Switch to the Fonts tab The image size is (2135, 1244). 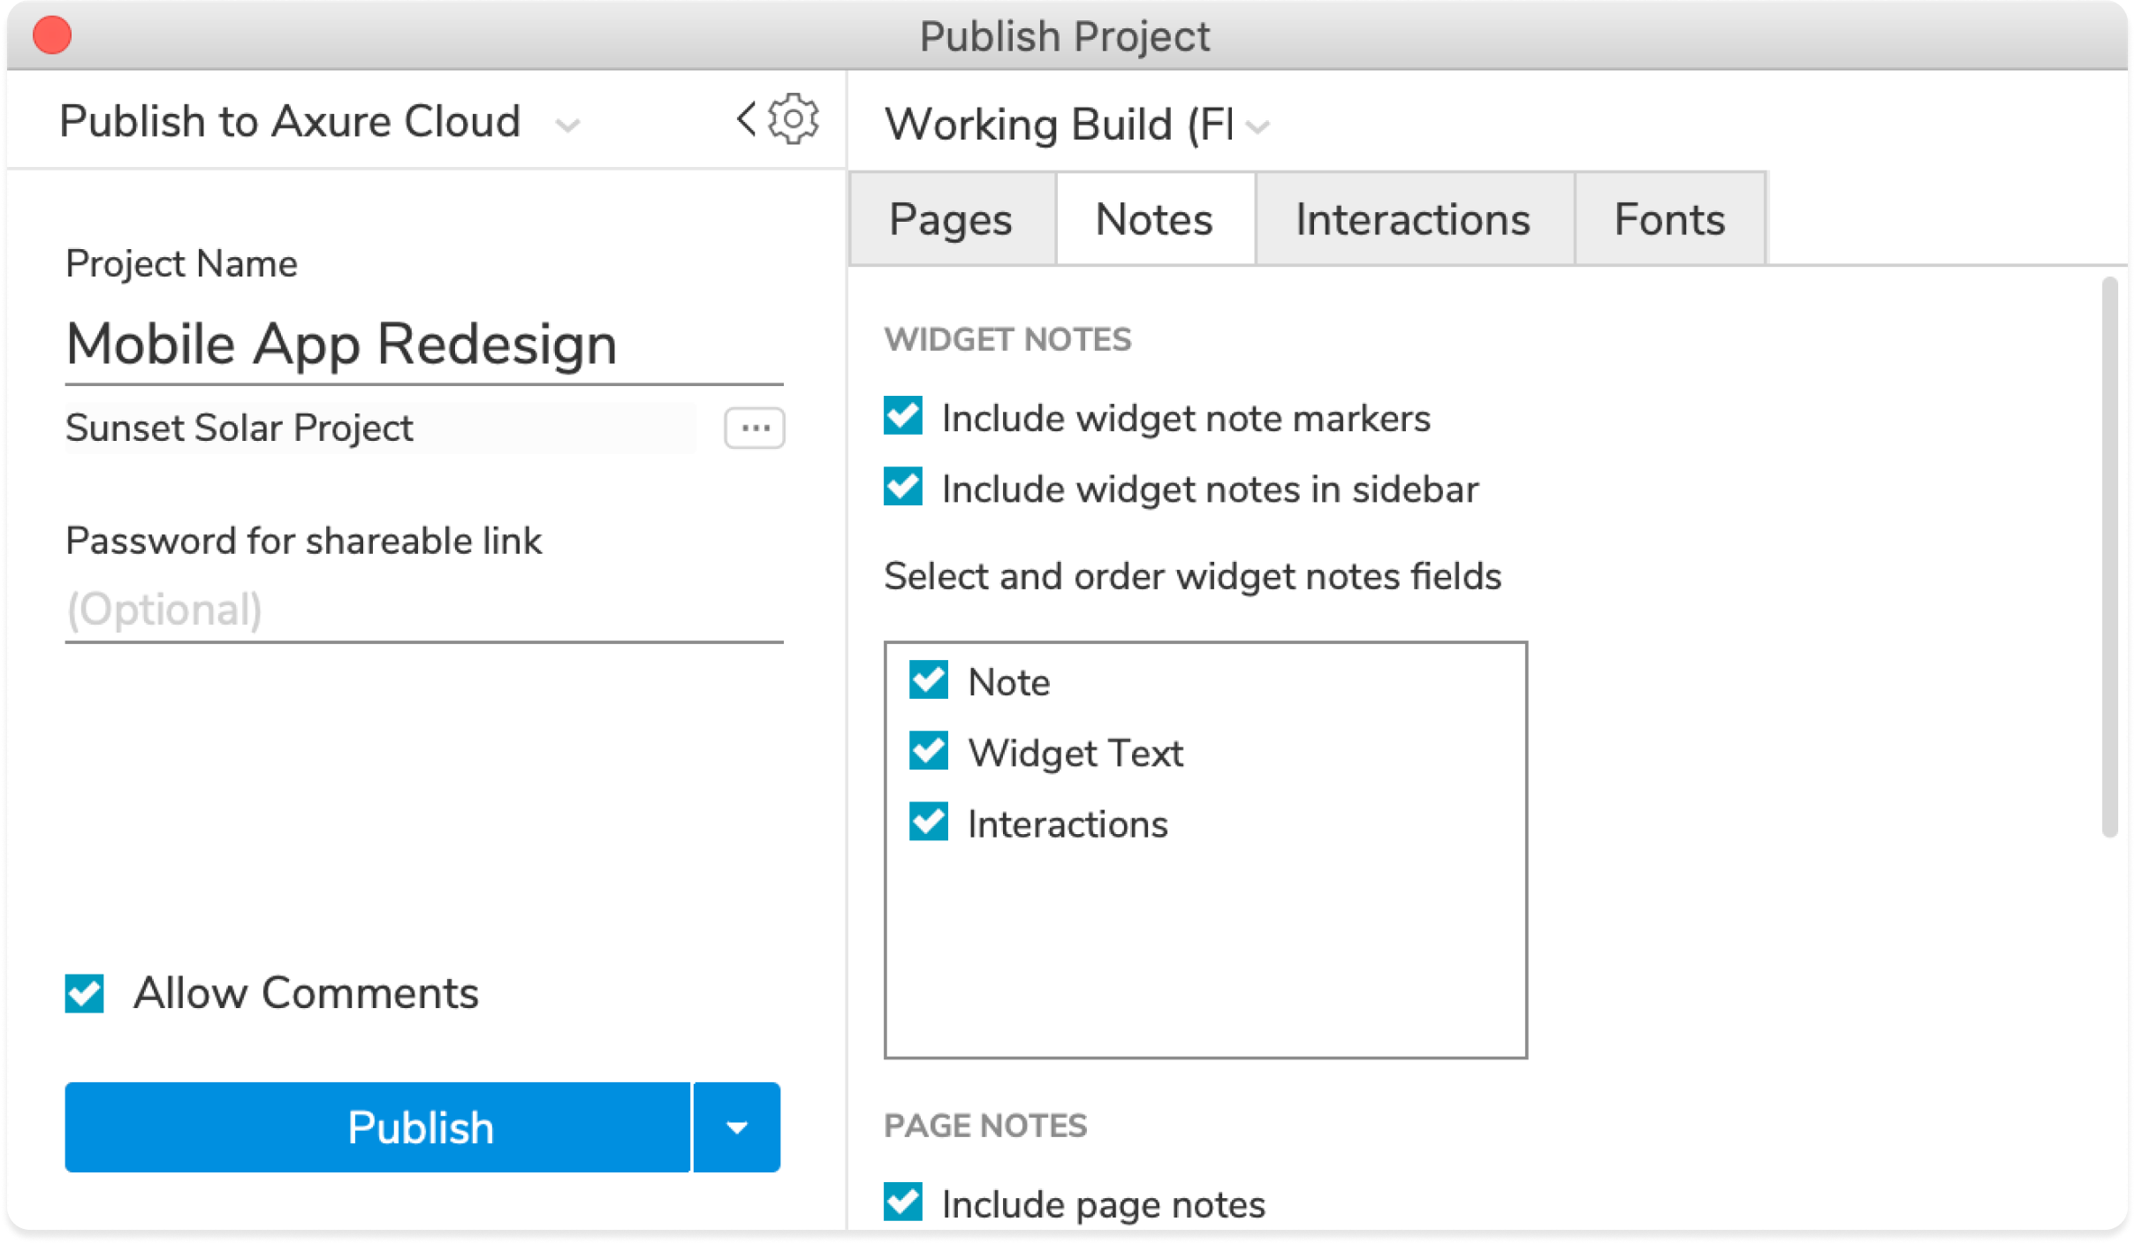[1668, 219]
